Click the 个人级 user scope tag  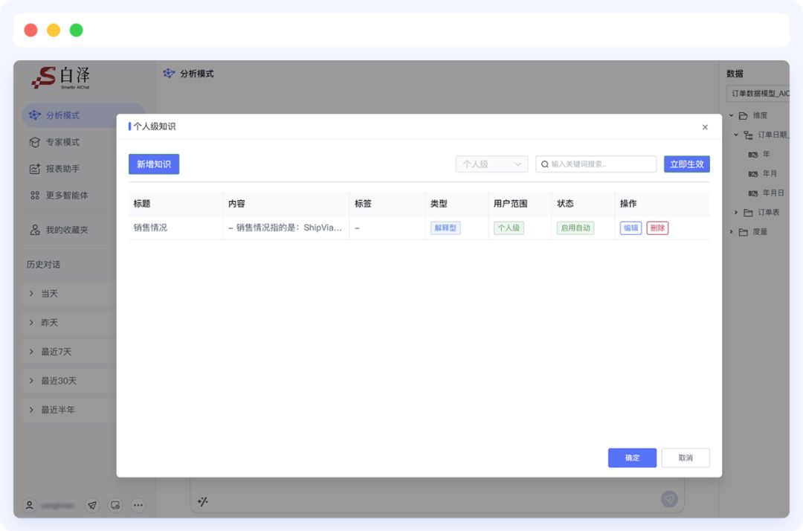(x=509, y=228)
